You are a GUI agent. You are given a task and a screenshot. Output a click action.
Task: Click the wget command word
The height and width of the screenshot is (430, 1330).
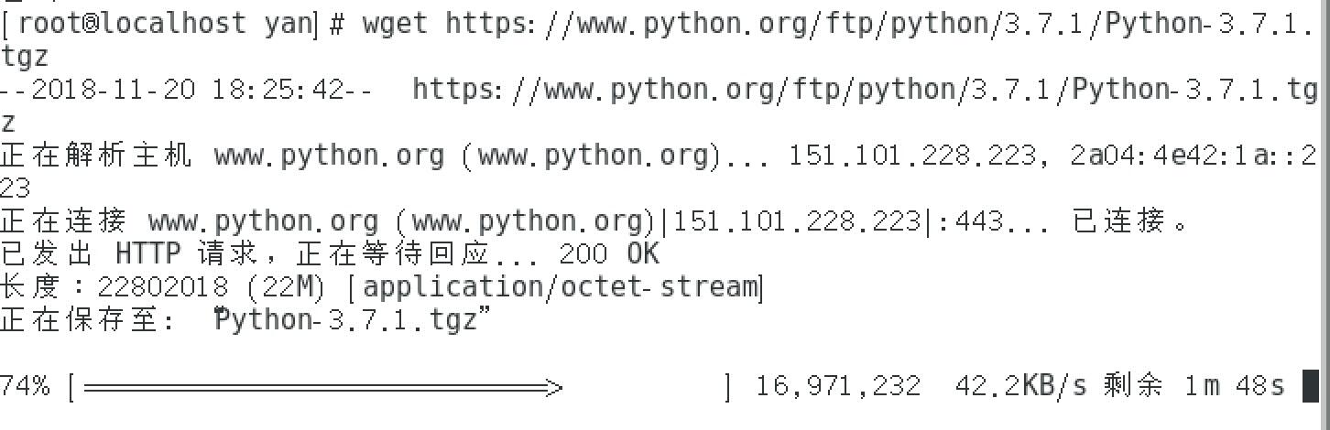tap(395, 23)
